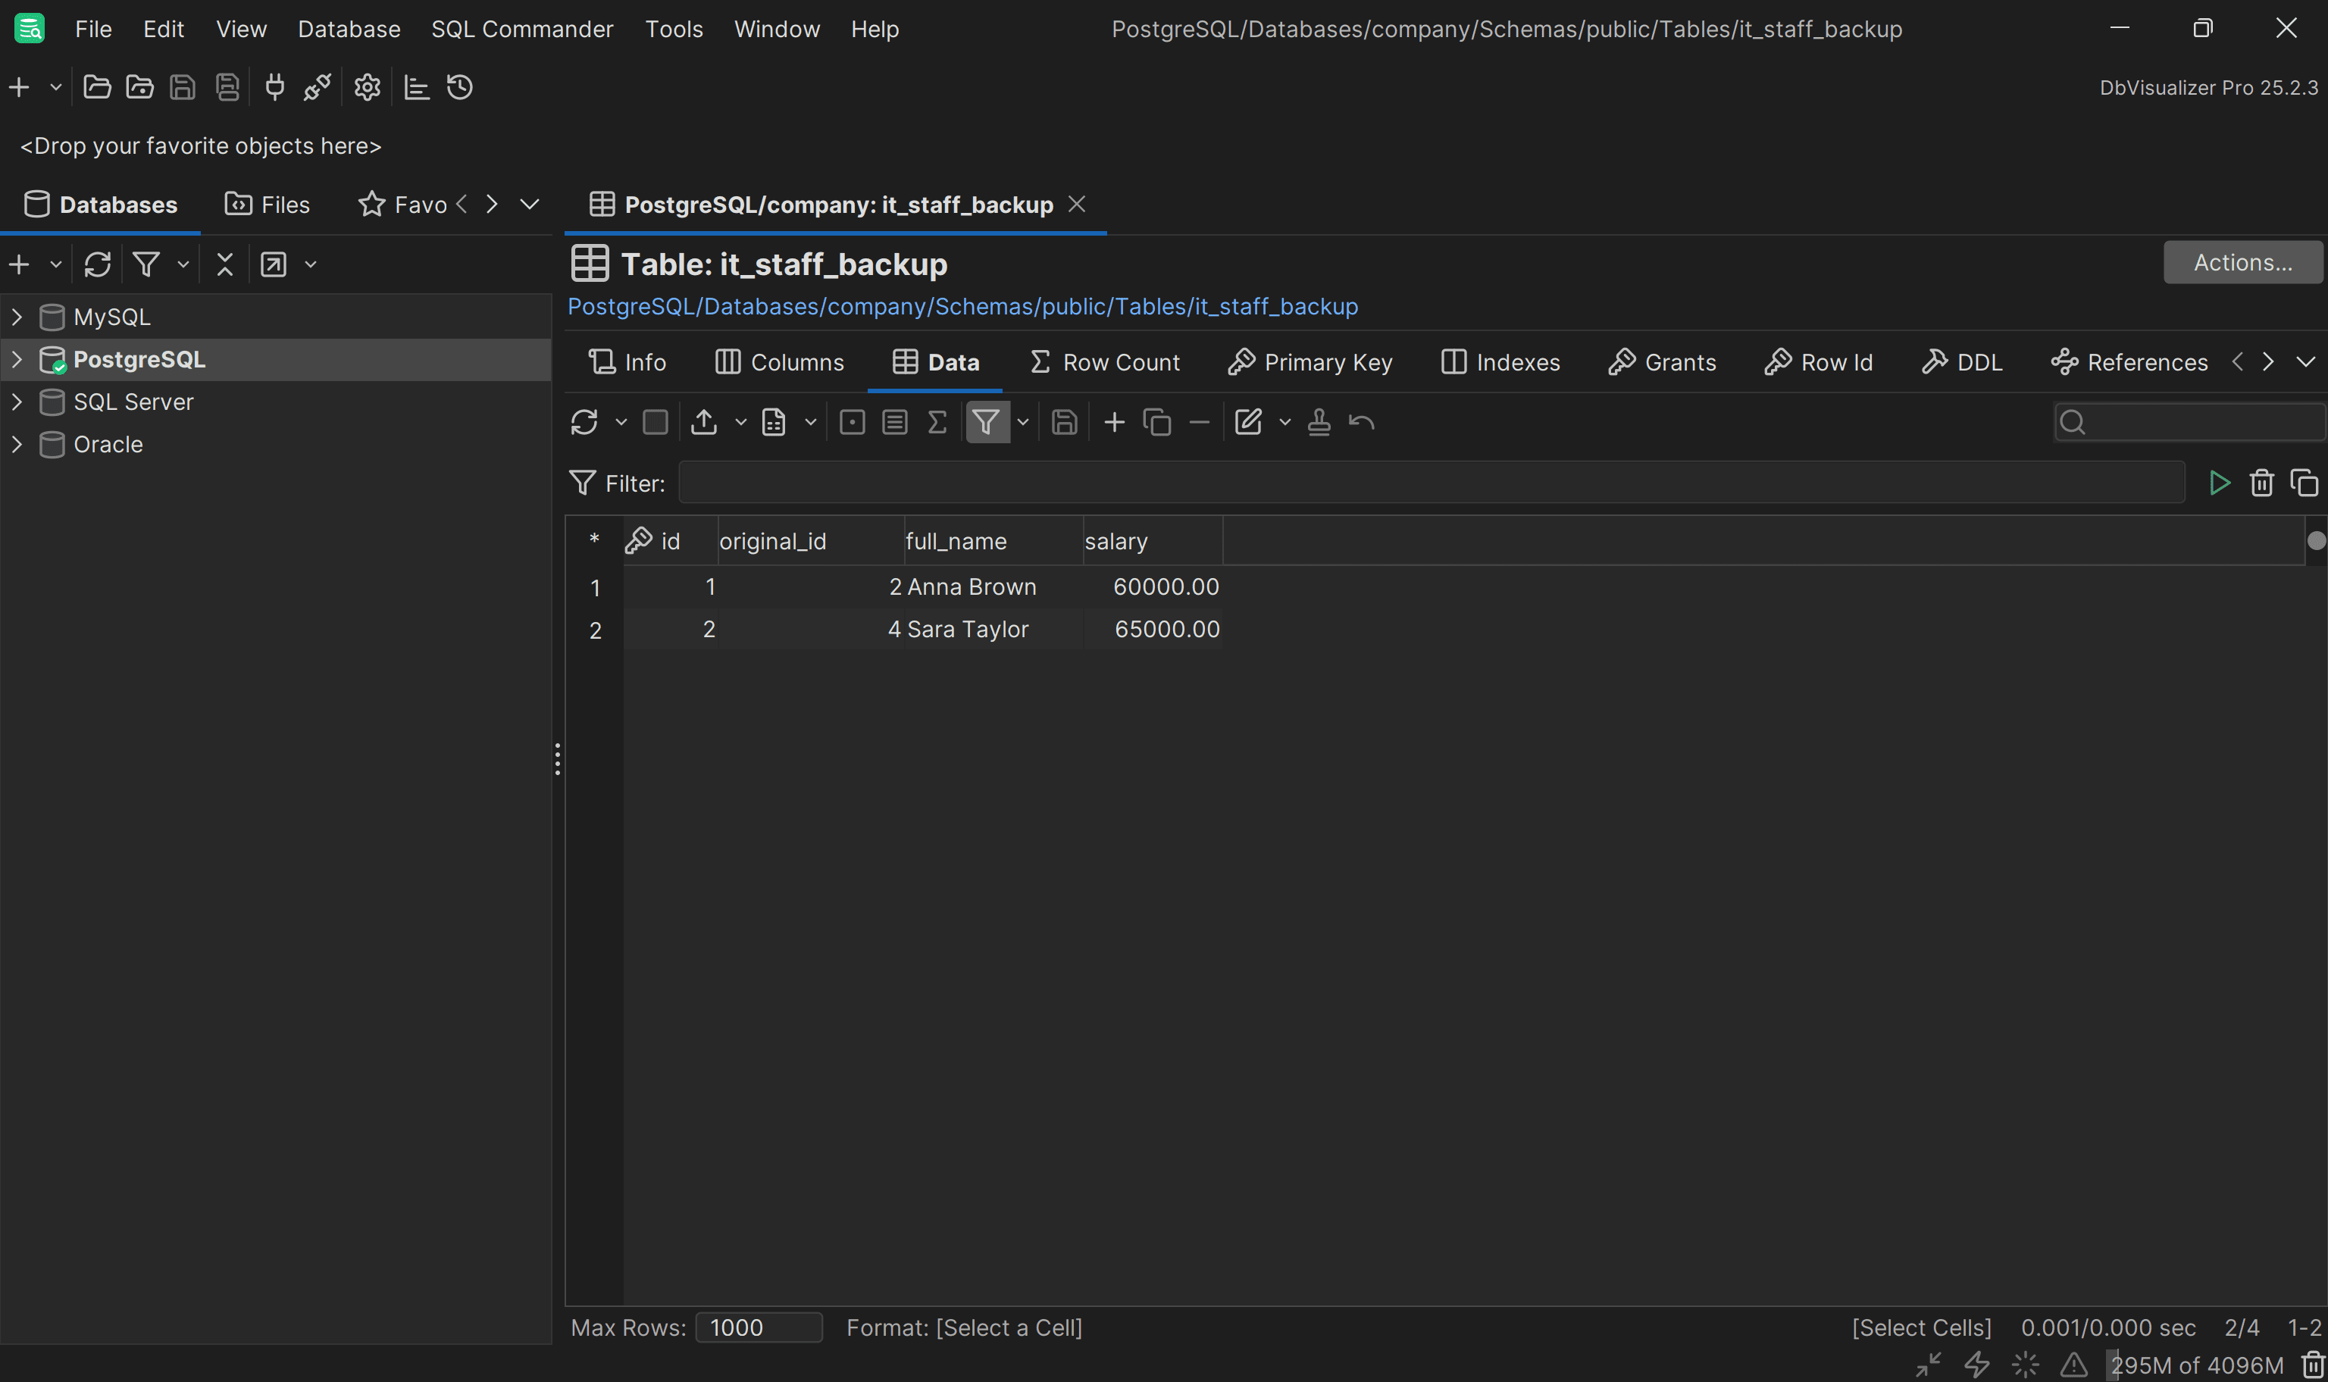Image resolution: width=2328 pixels, height=1382 pixels.
Task: Switch to the Row Count tab
Action: pyautogui.click(x=1104, y=362)
